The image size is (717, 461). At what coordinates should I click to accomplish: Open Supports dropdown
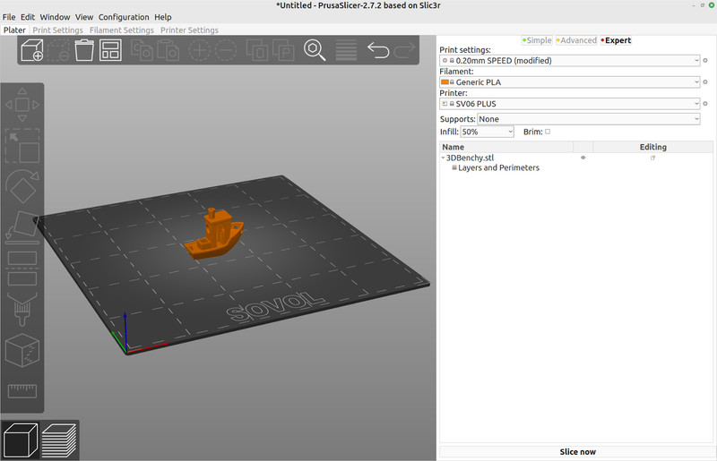tap(589, 119)
